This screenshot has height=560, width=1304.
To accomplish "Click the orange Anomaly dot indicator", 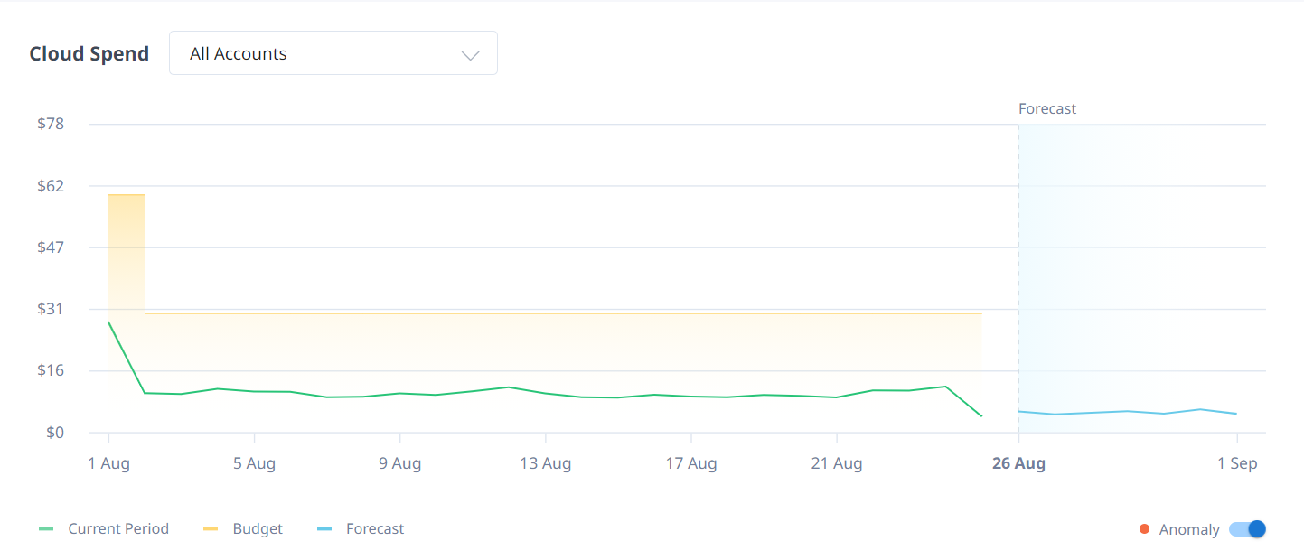I will (1145, 529).
